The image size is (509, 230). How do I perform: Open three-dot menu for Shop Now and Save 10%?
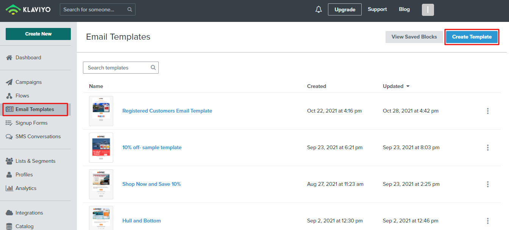[487, 184]
